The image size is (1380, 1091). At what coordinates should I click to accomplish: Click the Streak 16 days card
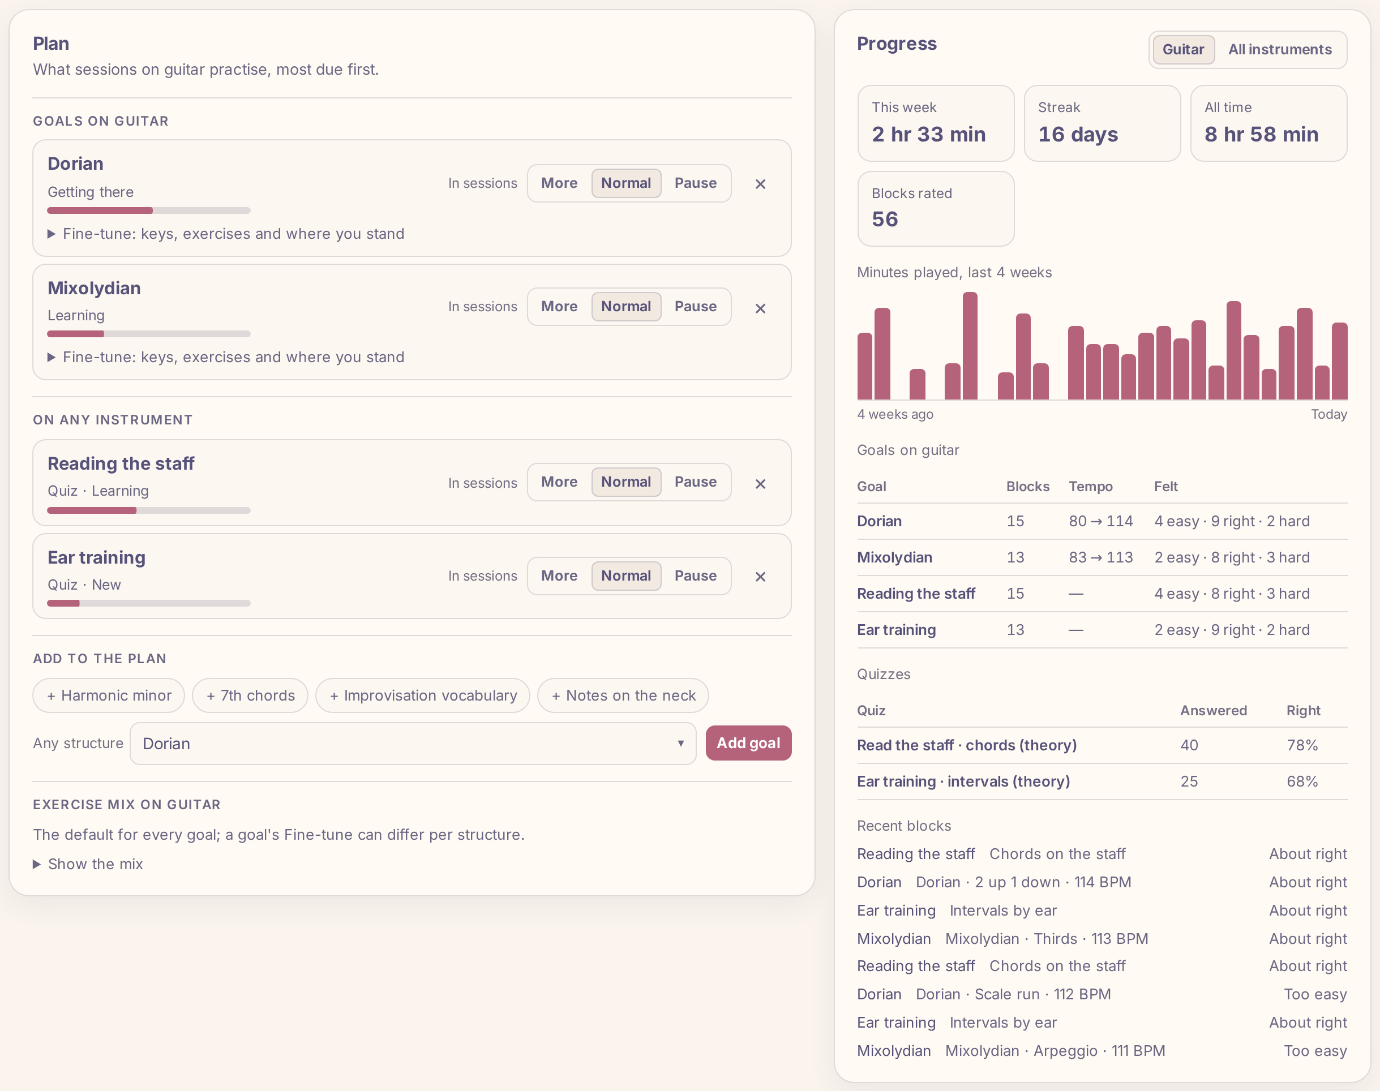coord(1102,123)
